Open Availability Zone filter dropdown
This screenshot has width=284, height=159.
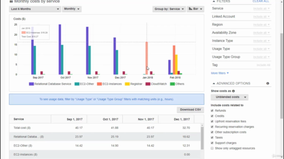coord(261,33)
